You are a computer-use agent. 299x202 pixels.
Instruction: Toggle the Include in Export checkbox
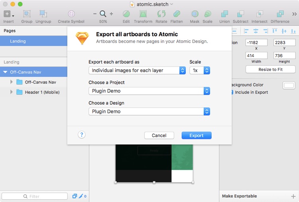pyautogui.click(x=231, y=92)
